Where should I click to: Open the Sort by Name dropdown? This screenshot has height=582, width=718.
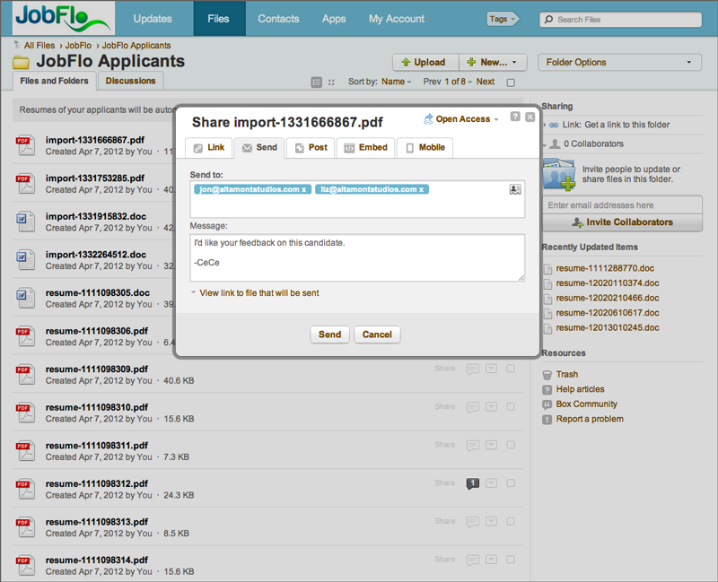396,82
